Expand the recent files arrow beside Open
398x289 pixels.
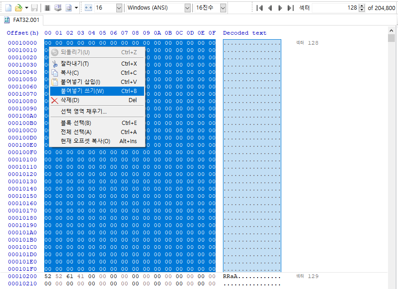click(26, 8)
